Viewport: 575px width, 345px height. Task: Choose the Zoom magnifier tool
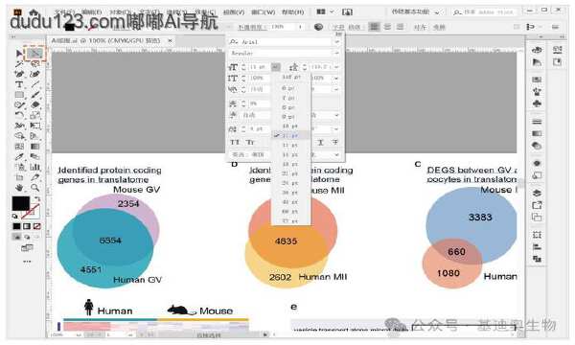click(35, 188)
